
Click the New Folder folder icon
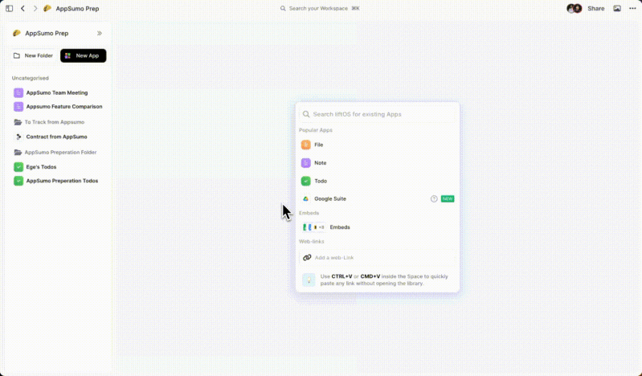[x=17, y=55]
